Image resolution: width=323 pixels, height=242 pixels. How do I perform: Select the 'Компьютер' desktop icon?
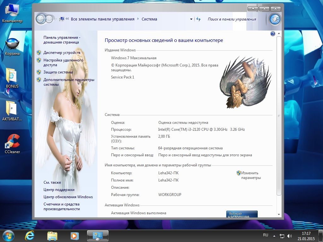tap(12, 13)
